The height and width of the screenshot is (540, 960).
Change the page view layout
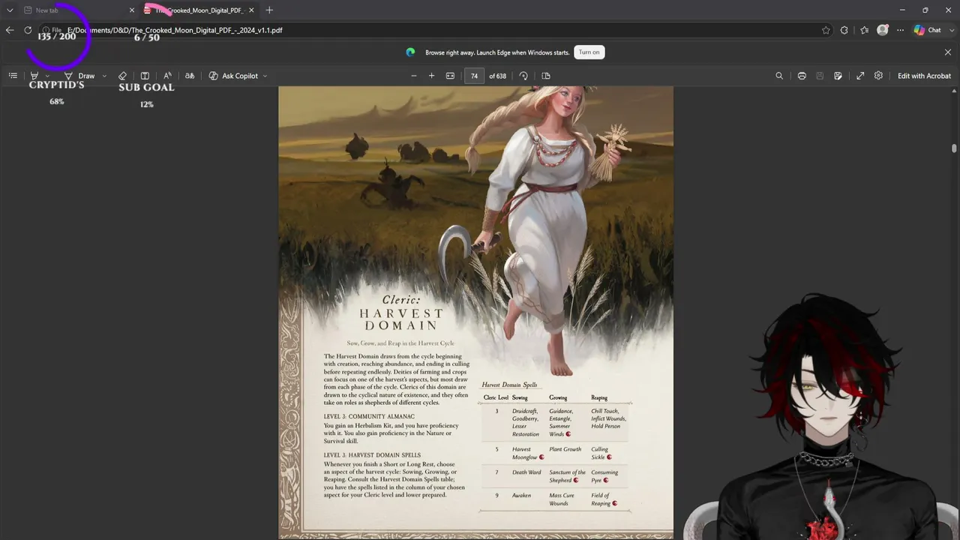tap(546, 76)
